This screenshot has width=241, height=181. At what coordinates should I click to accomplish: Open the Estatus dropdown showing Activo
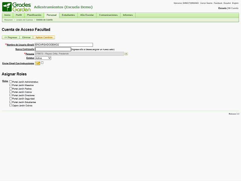43,58
